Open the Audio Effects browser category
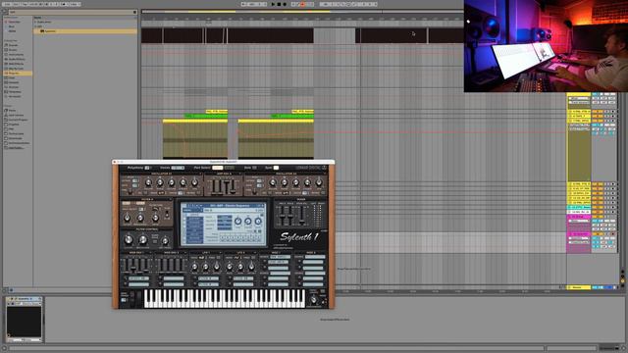Screen dimensions: 628x353 16,59
